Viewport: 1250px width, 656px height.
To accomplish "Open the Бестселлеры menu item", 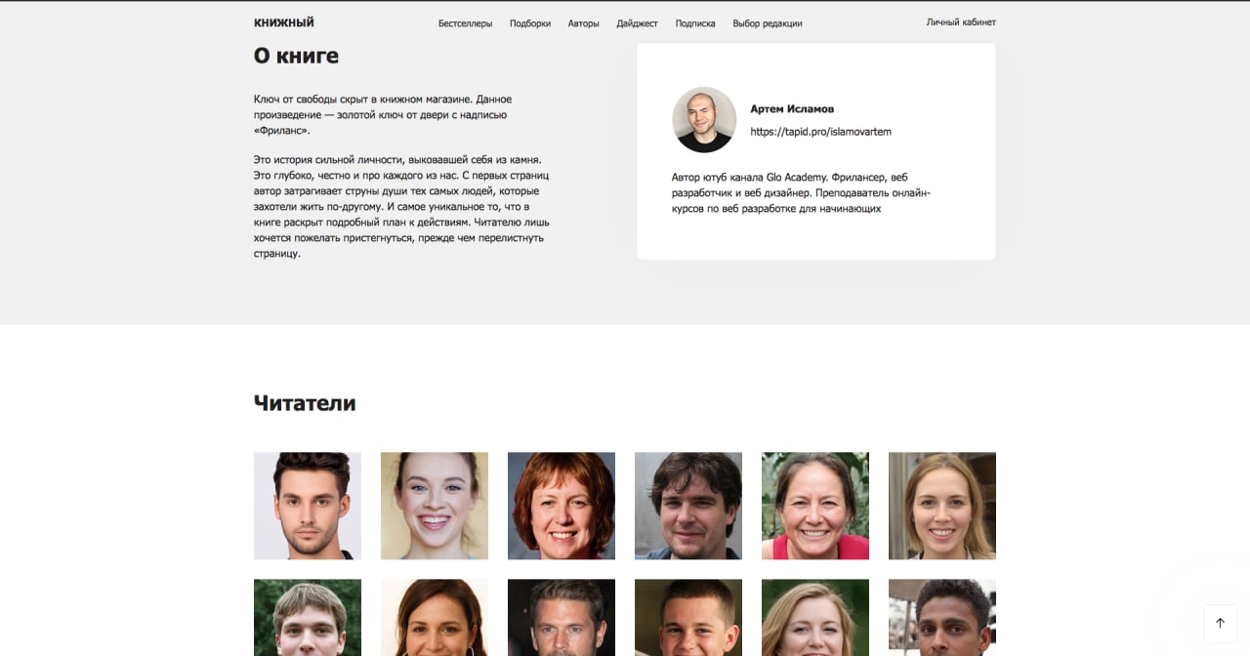I will click(x=465, y=23).
